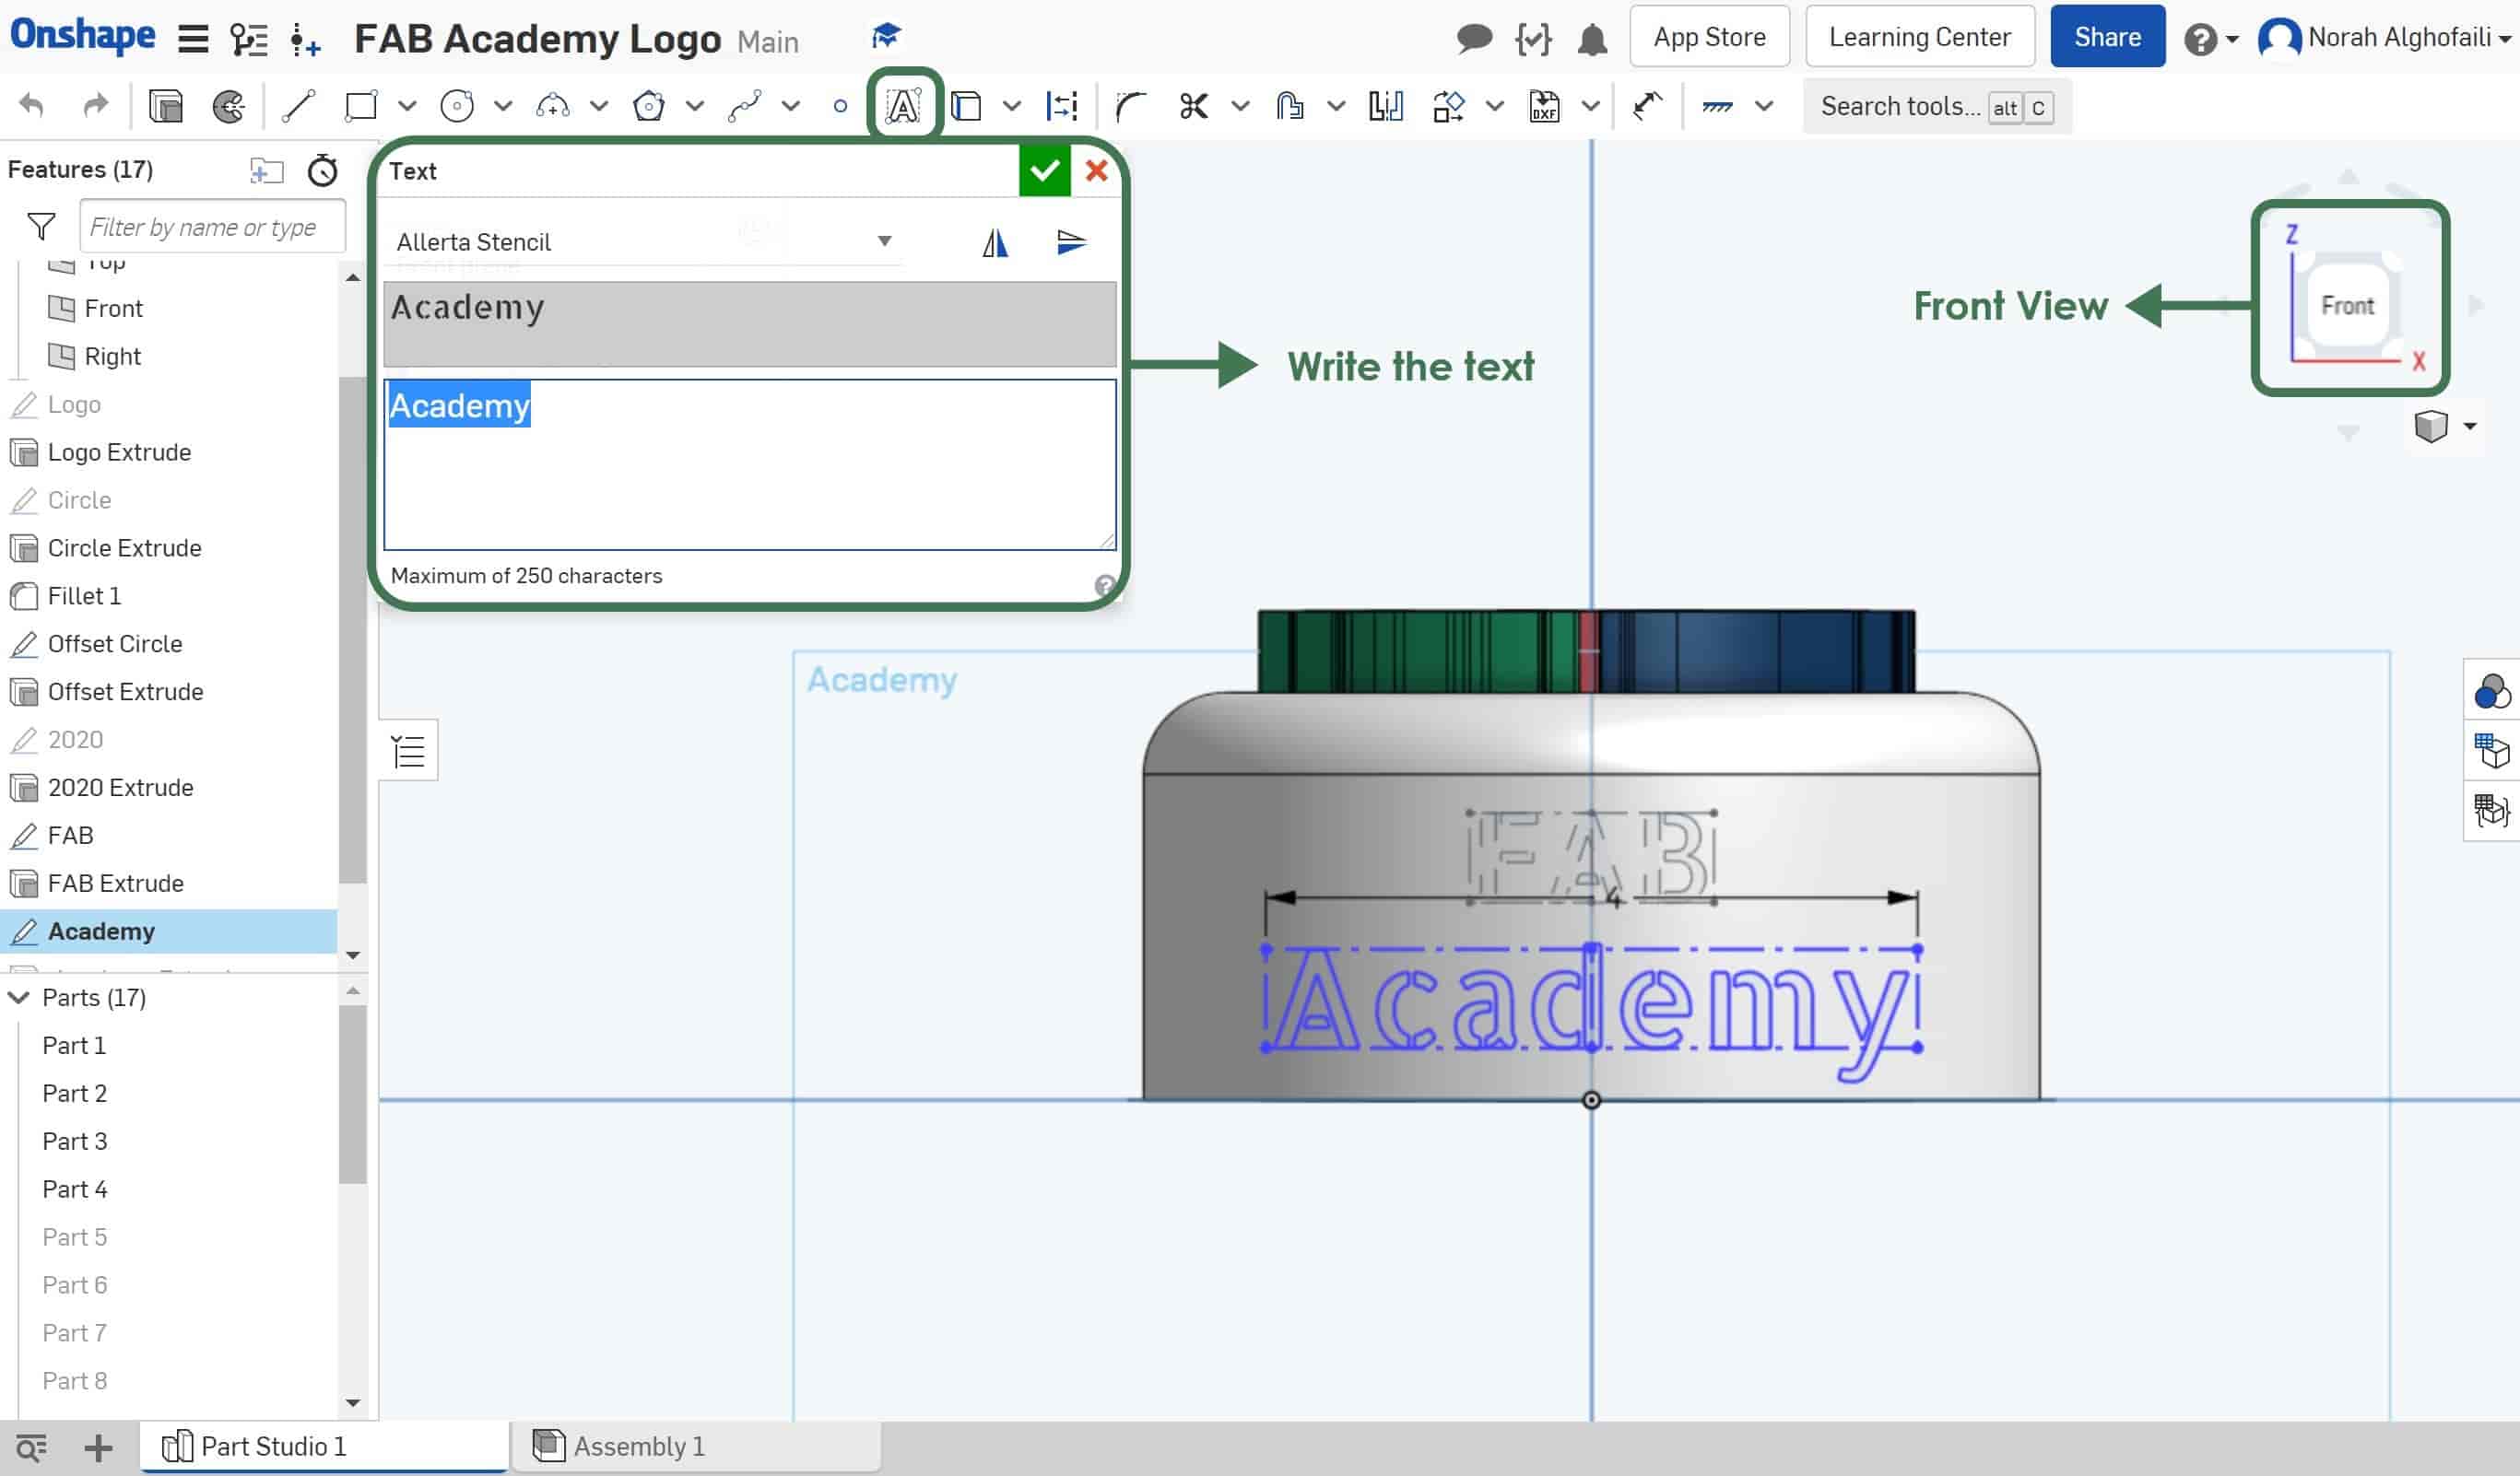The width and height of the screenshot is (2520, 1476).
Task: Select the Polygon sketch tool
Action: point(649,106)
